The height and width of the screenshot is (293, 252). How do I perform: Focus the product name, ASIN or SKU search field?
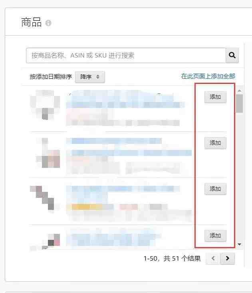coord(126,55)
